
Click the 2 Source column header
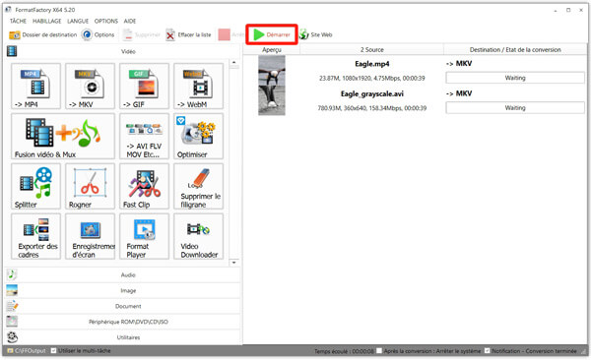click(372, 50)
